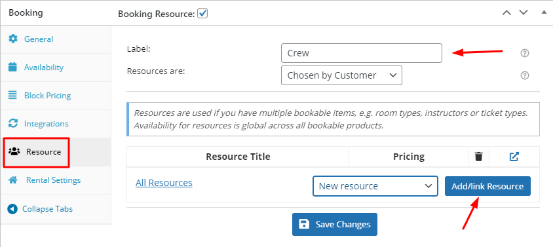
Task: Click the Collapse Tabs arrow icon
Action: pos(12,209)
